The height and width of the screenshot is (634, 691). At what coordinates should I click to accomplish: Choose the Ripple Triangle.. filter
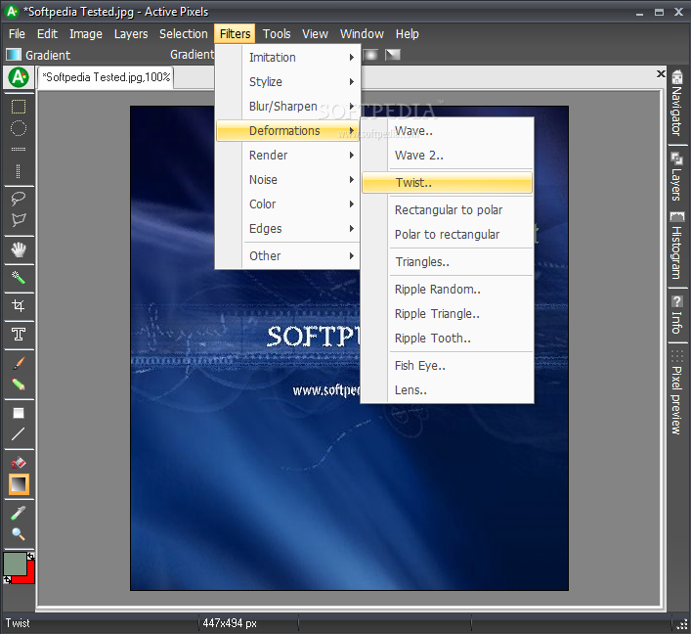tap(447, 314)
